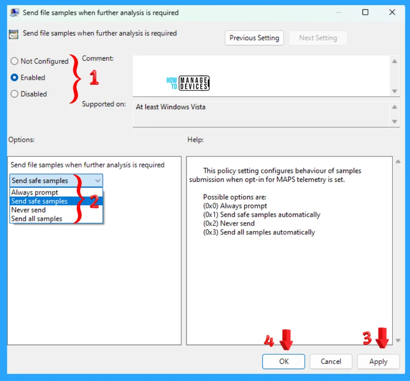Minimize the policy dialog window

pyautogui.click(x=339, y=12)
